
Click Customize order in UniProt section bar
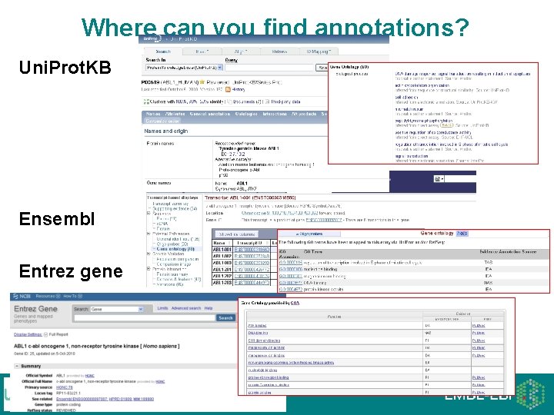(162, 121)
